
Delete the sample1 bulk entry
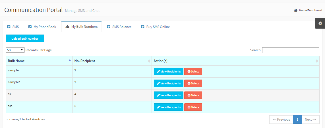(193, 84)
